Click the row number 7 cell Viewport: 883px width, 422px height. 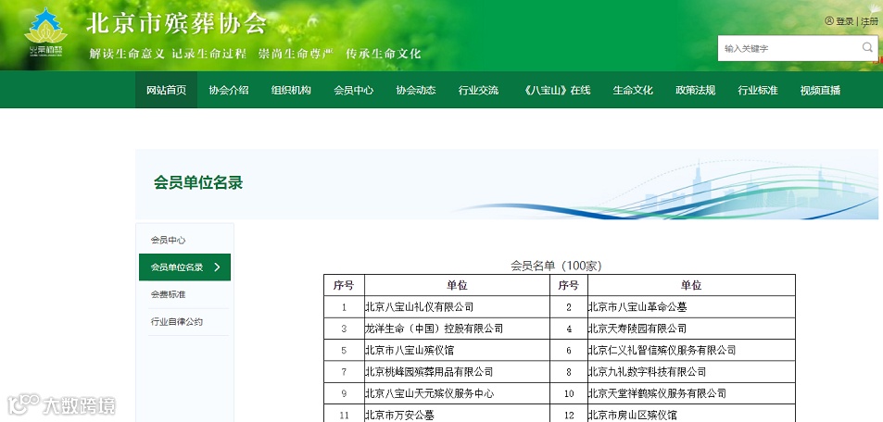tap(344, 372)
